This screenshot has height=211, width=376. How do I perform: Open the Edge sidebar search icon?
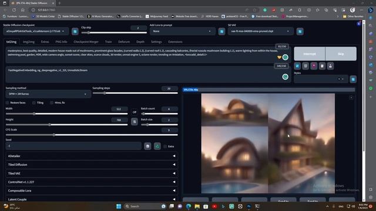(x=371, y=25)
